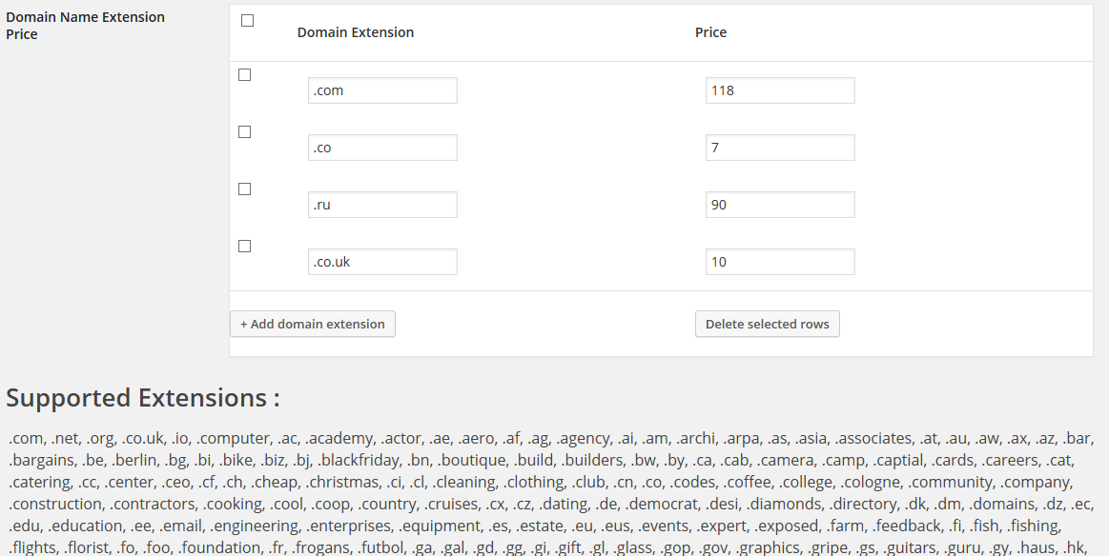1109x556 pixels.
Task: Check the box for the .com row
Action: pos(244,75)
